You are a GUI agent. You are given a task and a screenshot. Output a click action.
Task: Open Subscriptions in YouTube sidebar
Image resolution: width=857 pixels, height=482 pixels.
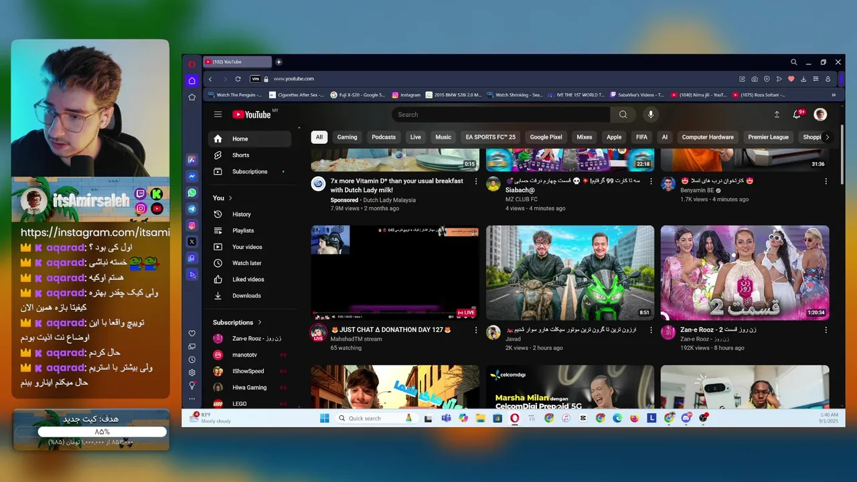tap(250, 171)
